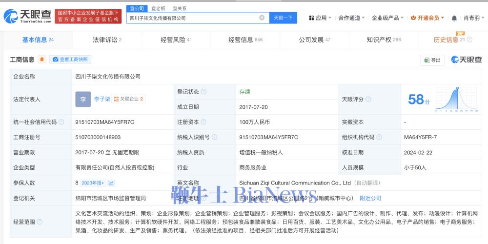This screenshot has height=244, width=488.
Task: Click help icon next to 统一社会信用代码
Action: click(x=61, y=122)
